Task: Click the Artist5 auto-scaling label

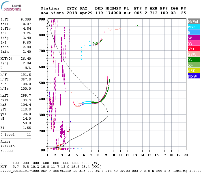Action: [8, 146]
